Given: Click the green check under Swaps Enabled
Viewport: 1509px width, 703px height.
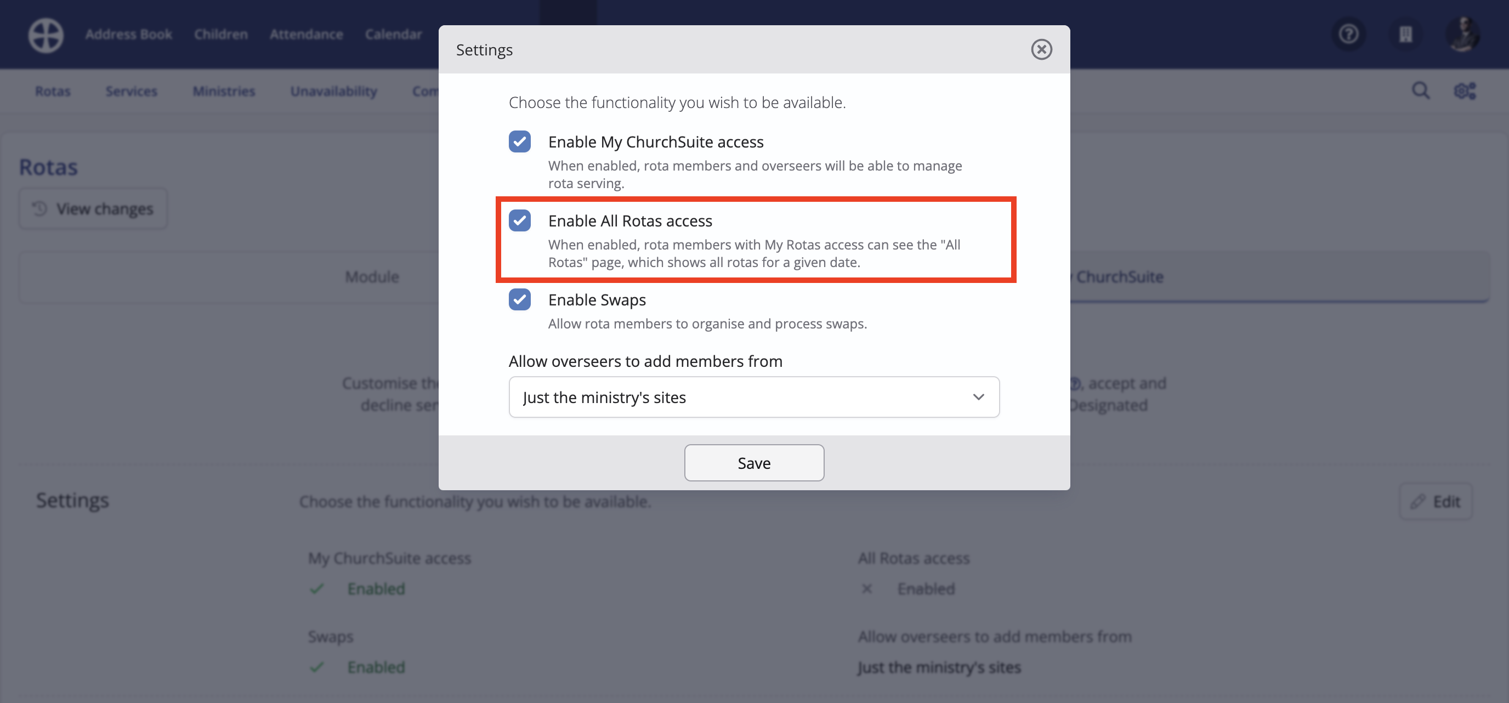Looking at the screenshot, I should 317,667.
